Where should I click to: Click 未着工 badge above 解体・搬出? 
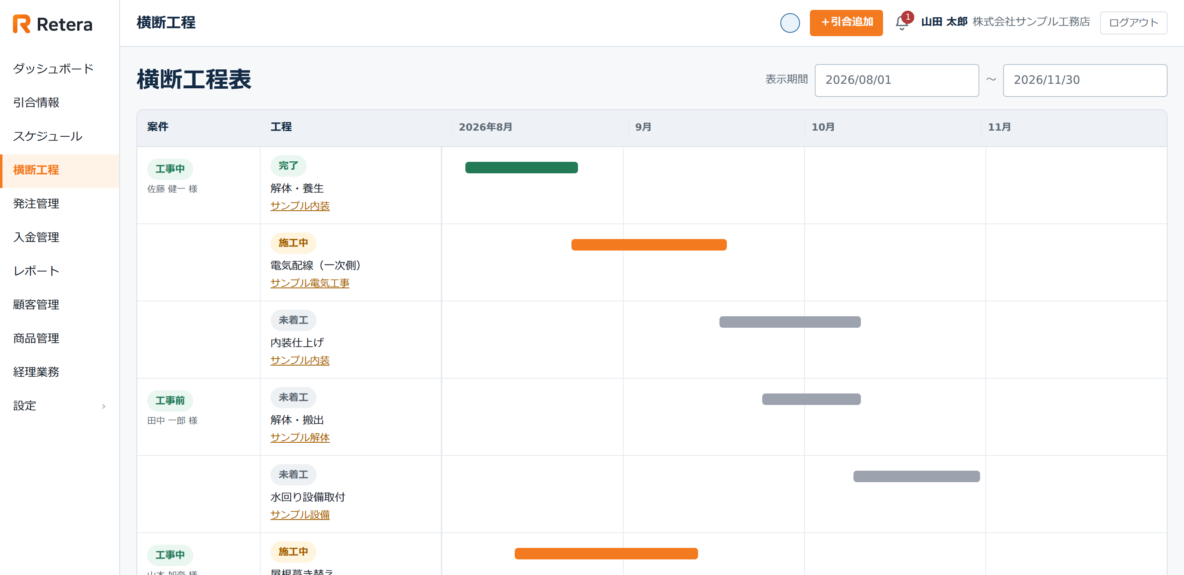click(293, 397)
